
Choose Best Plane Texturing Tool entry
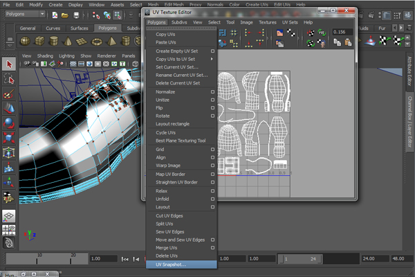[181, 141]
